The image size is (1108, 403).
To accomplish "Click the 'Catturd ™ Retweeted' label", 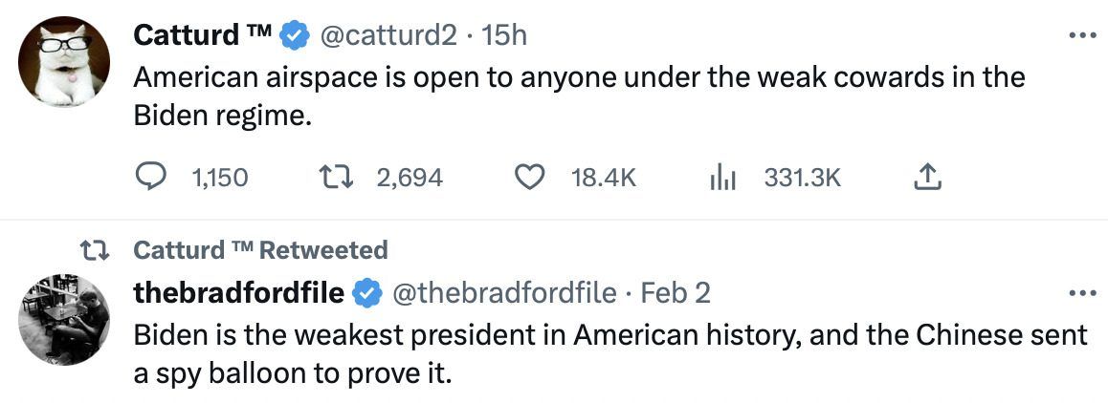I will point(260,250).
